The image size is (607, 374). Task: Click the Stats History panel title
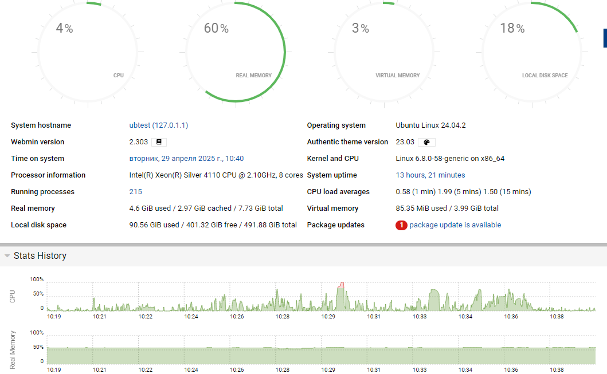40,256
